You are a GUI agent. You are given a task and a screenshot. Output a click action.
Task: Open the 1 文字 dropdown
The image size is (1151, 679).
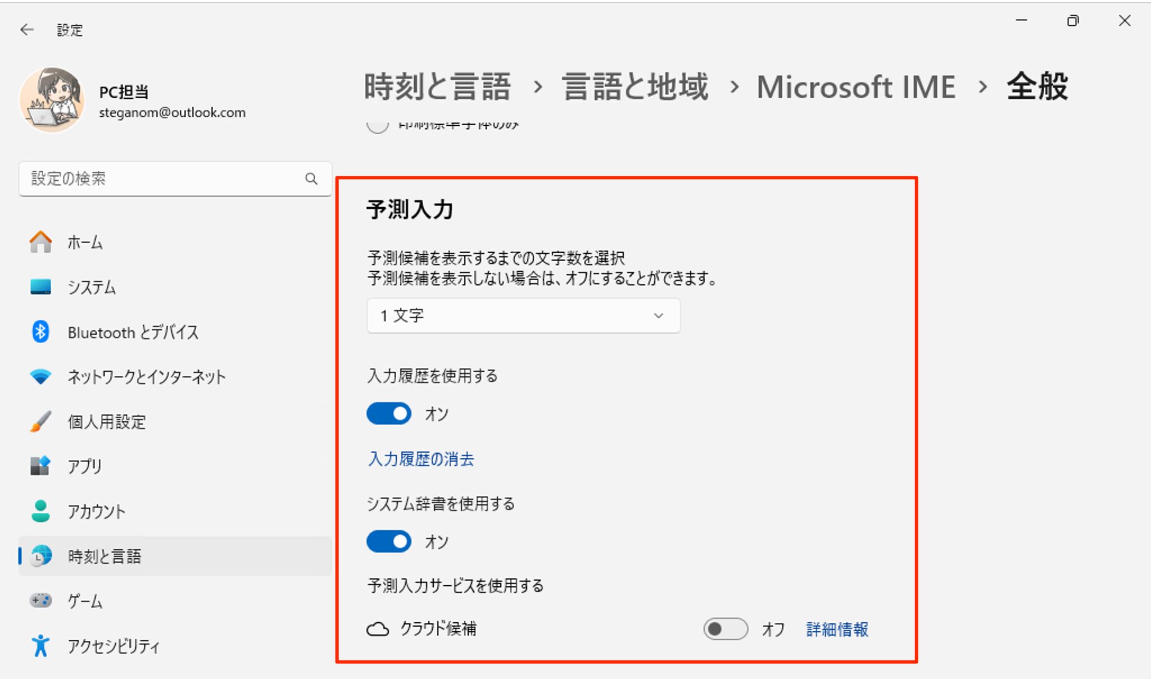[x=523, y=316]
